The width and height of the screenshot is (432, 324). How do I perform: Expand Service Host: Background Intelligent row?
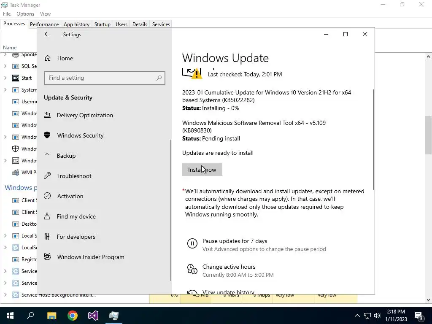5,295
